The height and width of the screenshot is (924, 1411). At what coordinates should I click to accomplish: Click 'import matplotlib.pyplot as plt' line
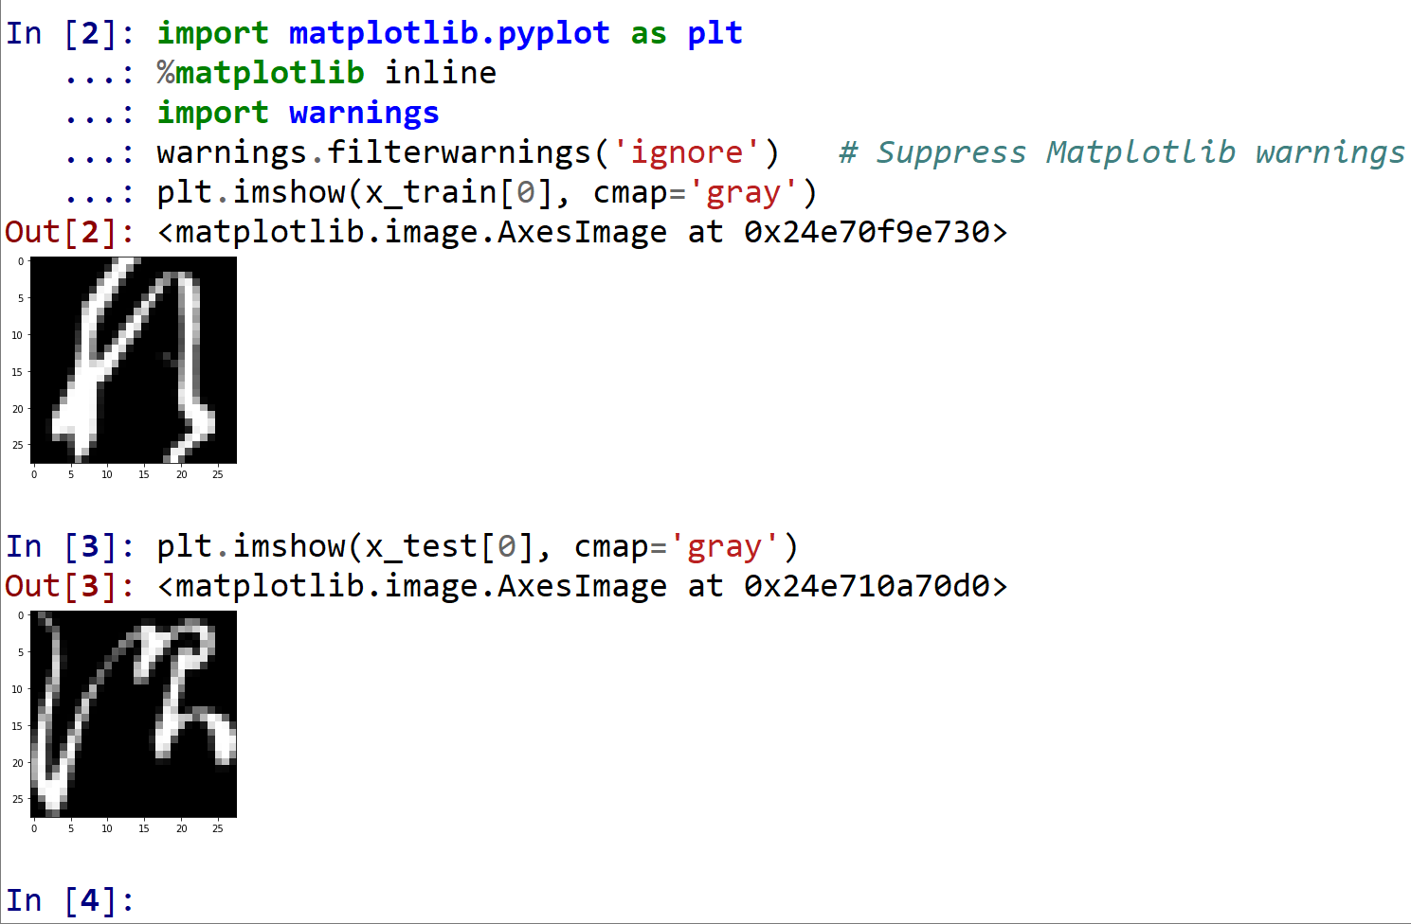tap(449, 33)
